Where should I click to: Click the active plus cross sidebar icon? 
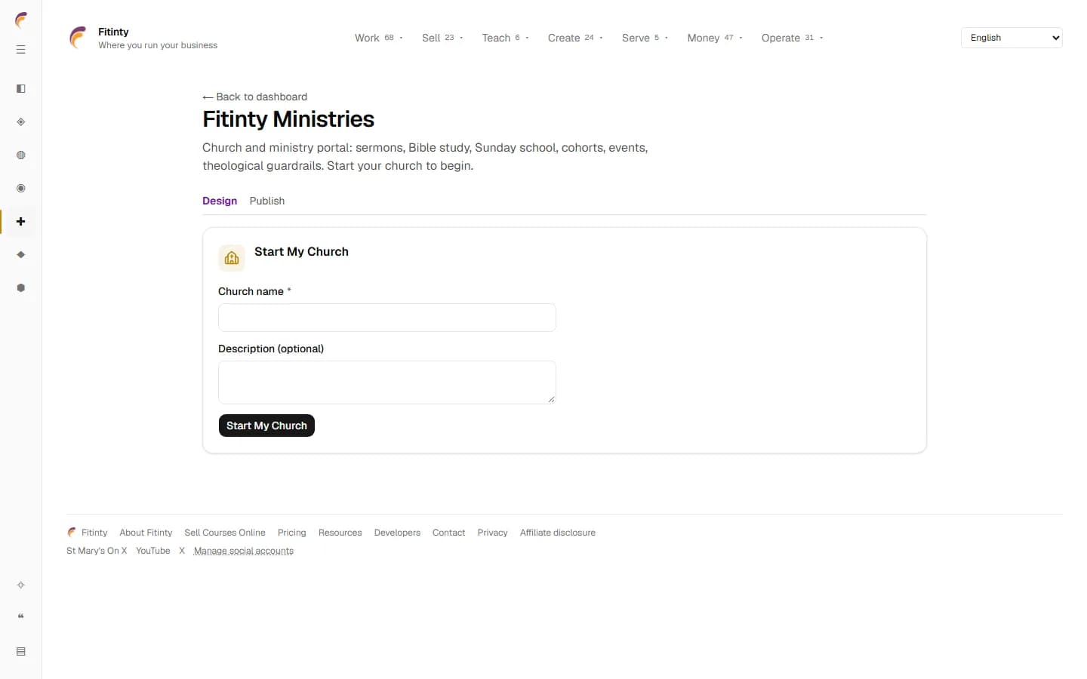[x=21, y=222]
